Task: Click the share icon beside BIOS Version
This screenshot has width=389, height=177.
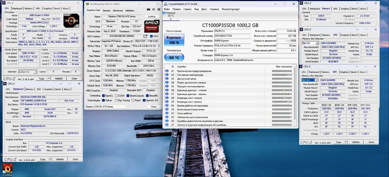Action: click(145, 37)
